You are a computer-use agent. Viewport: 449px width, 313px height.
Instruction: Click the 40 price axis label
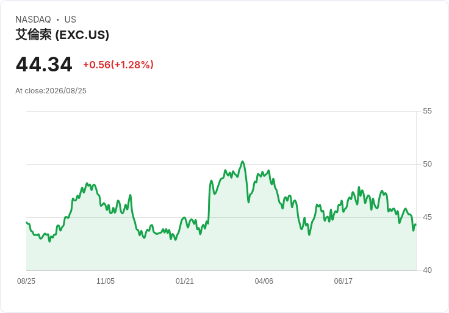tap(427, 270)
